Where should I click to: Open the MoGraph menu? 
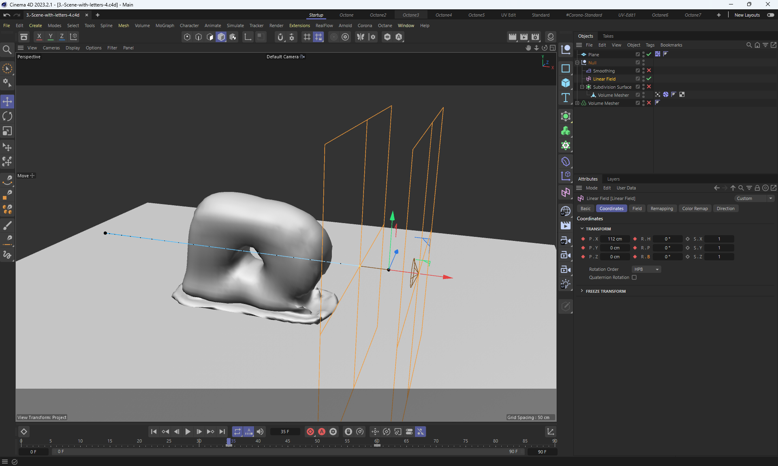click(x=165, y=26)
